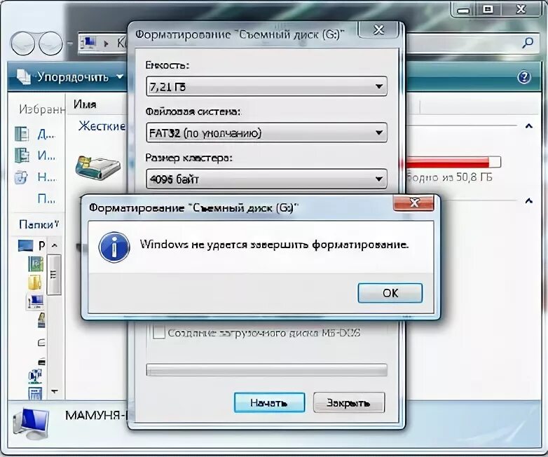
Task: Collapse the hard disks group chevron
Action: click(529, 126)
